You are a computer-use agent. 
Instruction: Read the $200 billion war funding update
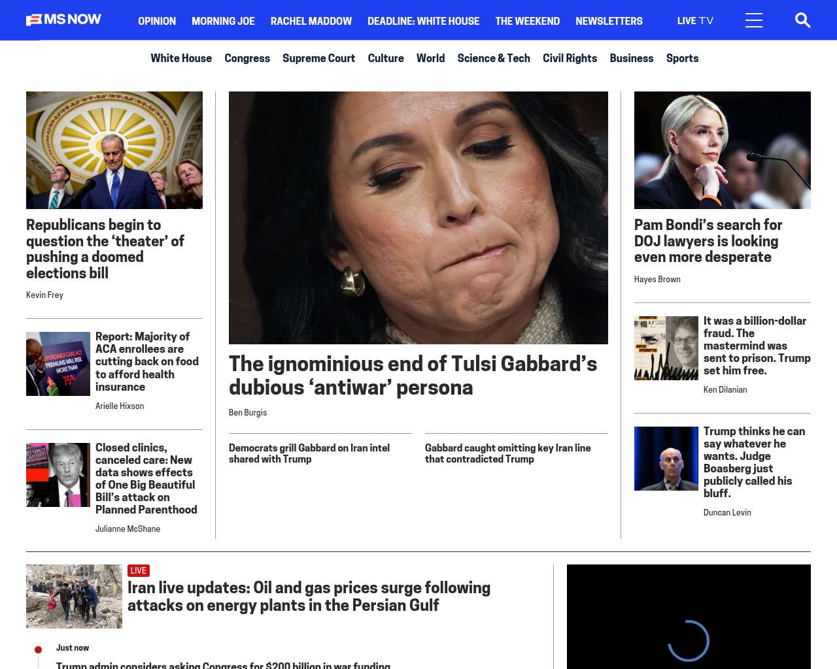tap(223, 665)
